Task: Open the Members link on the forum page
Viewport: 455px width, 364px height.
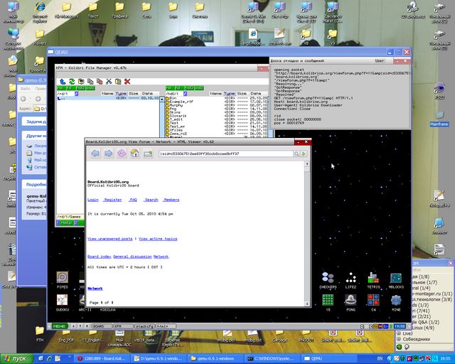Action: tap(171, 200)
